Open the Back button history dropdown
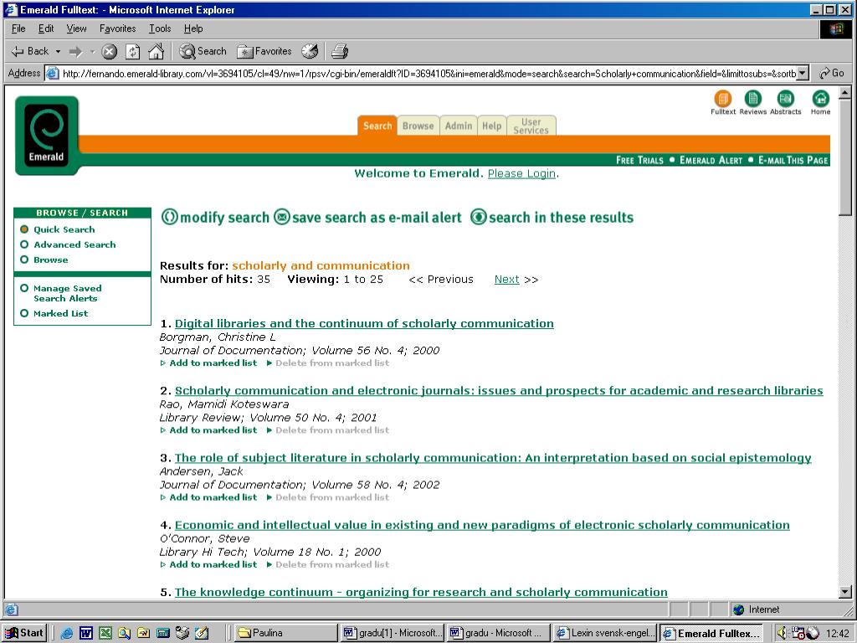 click(x=58, y=51)
